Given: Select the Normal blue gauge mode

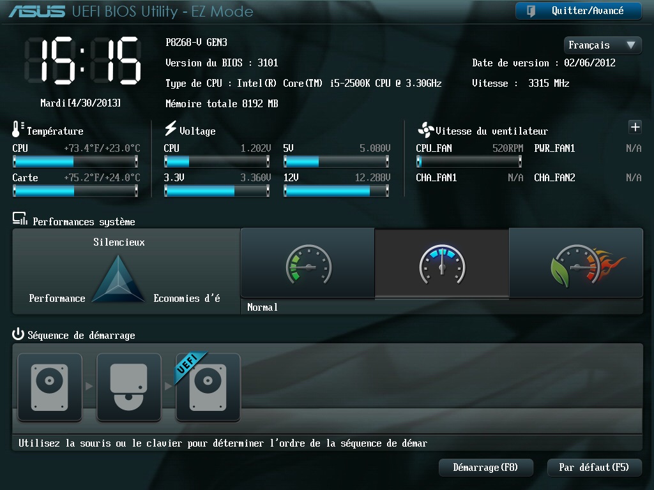Looking at the screenshot, I should 442,263.
